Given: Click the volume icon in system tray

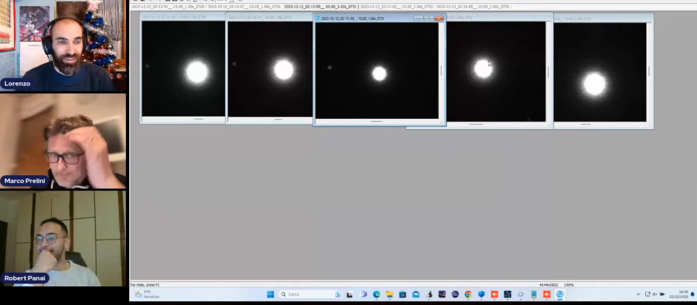Looking at the screenshot, I should (655, 295).
